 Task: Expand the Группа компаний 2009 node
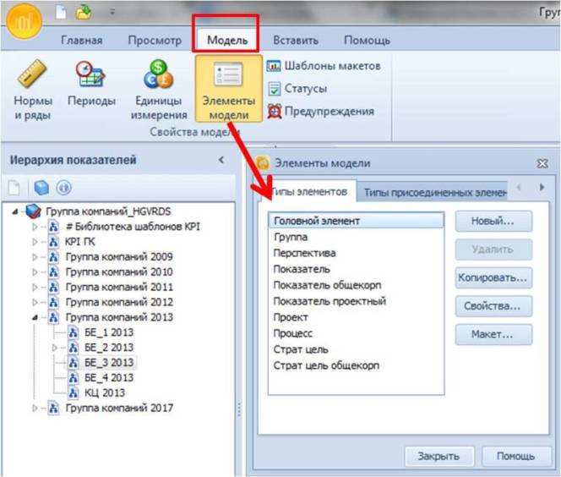(35, 257)
